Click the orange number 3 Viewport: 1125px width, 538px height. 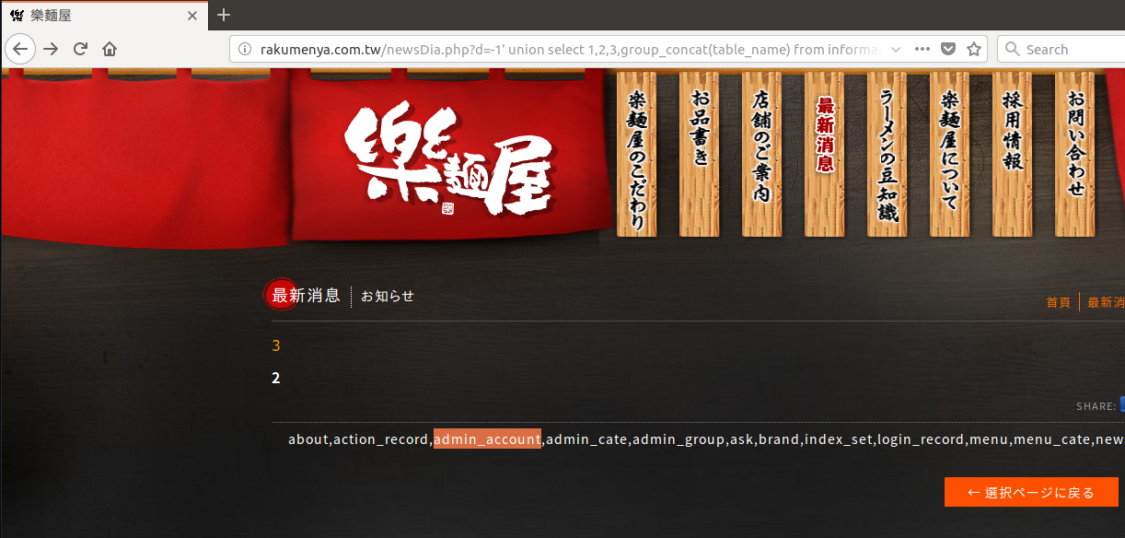pos(276,346)
